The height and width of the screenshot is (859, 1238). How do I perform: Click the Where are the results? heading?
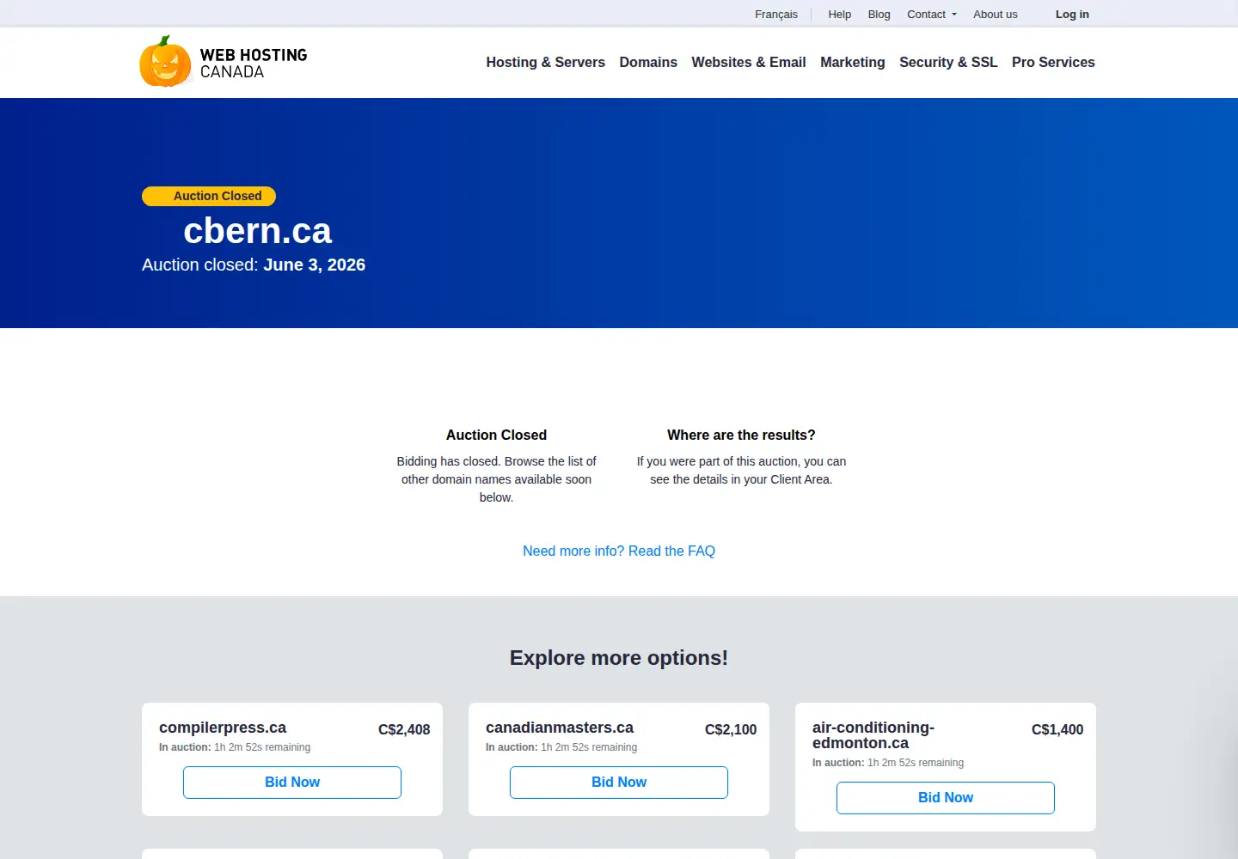tap(741, 435)
